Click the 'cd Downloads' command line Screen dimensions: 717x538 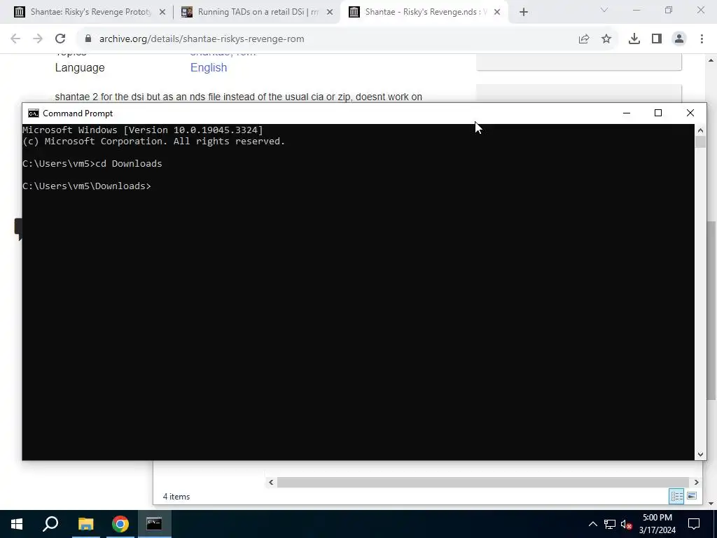(x=92, y=164)
